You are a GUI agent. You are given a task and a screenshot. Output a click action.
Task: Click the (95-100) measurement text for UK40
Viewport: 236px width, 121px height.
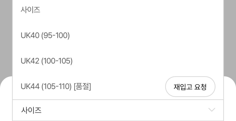56,36
